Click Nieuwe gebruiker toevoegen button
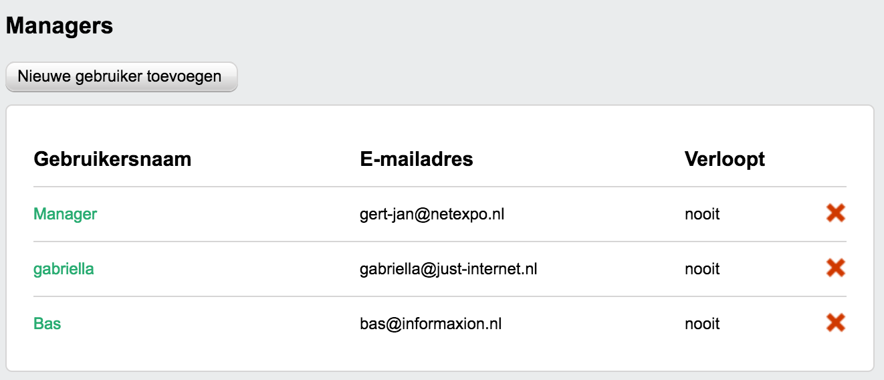 [121, 77]
